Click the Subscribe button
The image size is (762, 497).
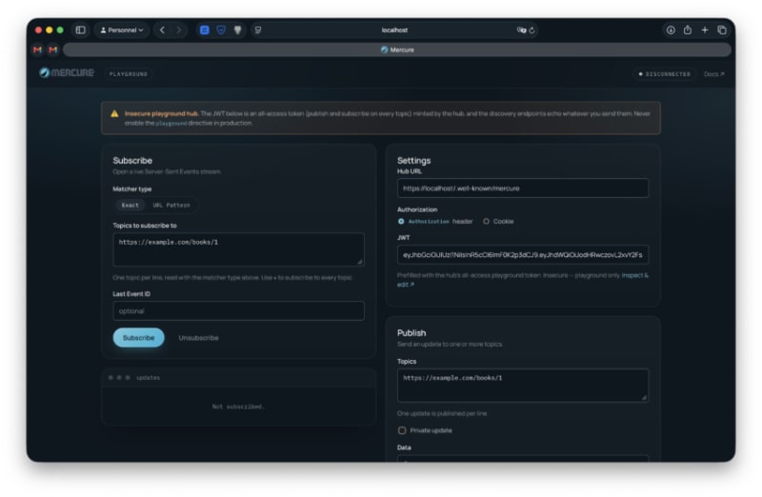tap(138, 338)
